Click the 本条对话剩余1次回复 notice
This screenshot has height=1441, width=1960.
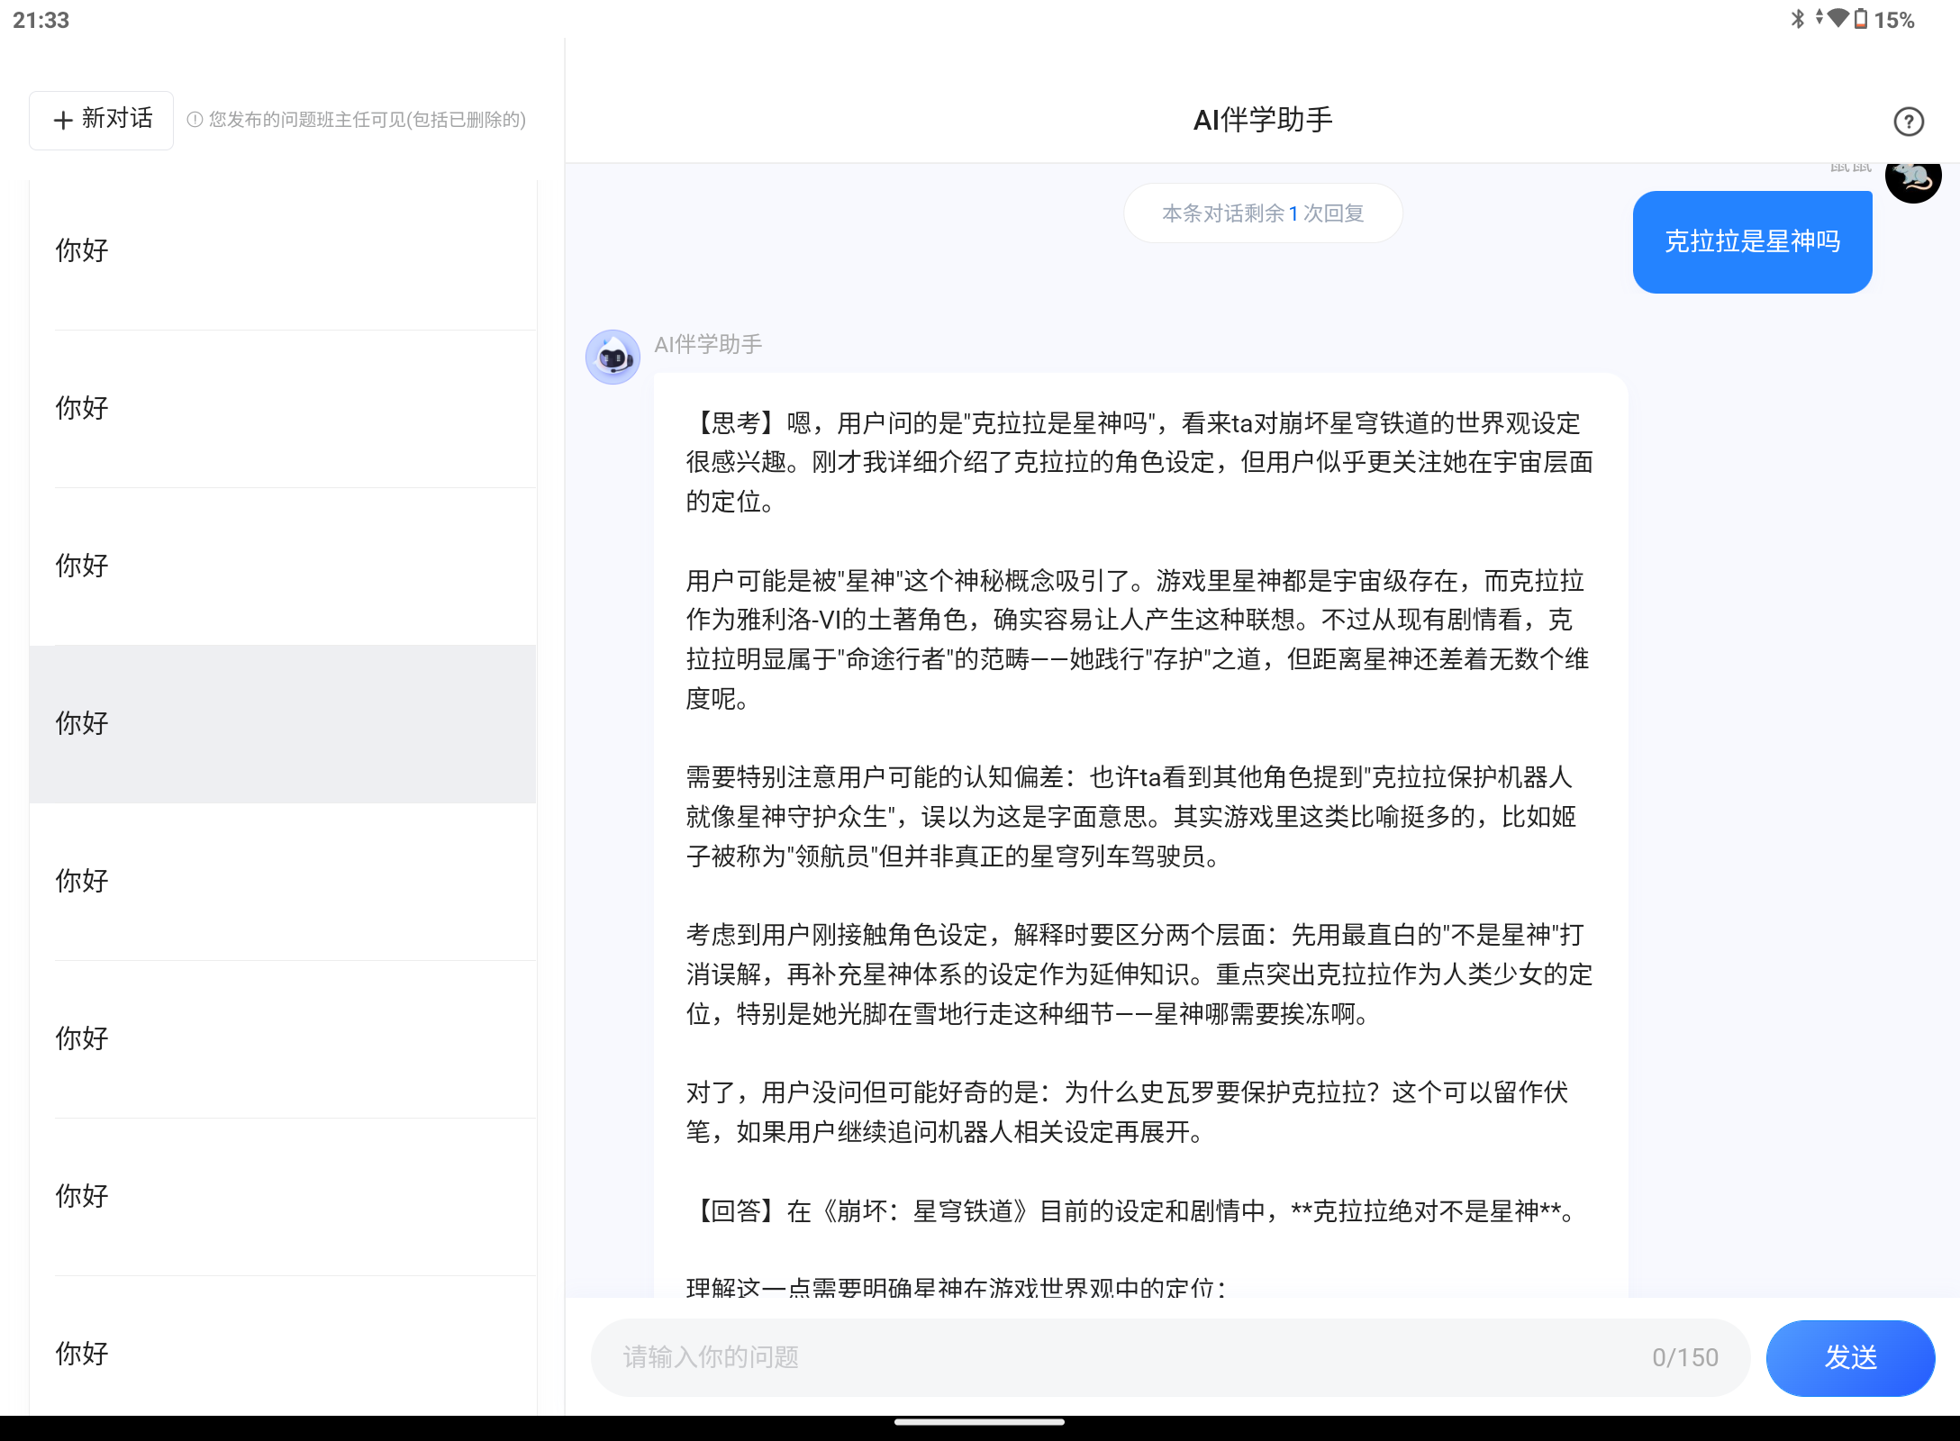(x=1263, y=213)
